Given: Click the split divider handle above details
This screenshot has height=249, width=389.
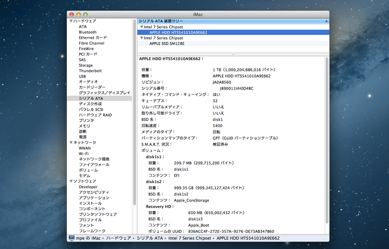Looking at the screenshot, I should point(233,54).
